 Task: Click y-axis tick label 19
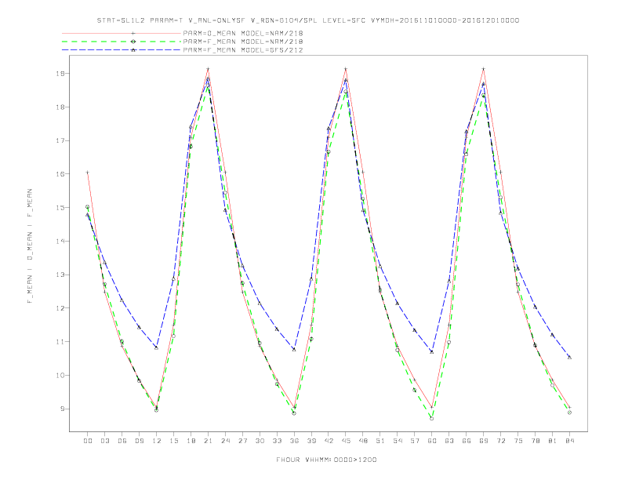[x=60, y=74]
